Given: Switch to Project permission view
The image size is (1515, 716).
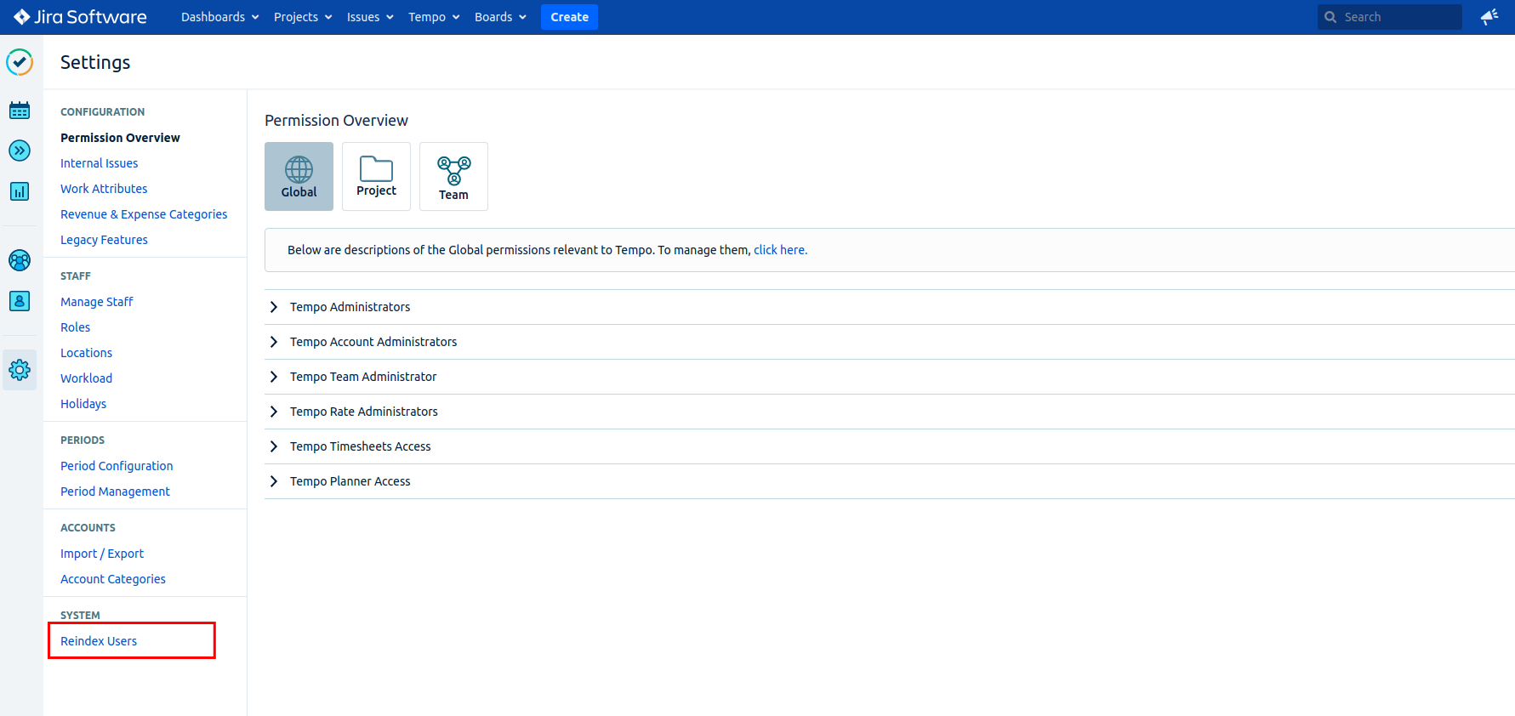Looking at the screenshot, I should click(376, 176).
